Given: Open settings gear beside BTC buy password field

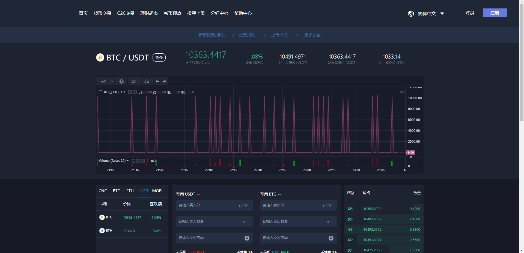Looking at the screenshot, I should coord(247,238).
